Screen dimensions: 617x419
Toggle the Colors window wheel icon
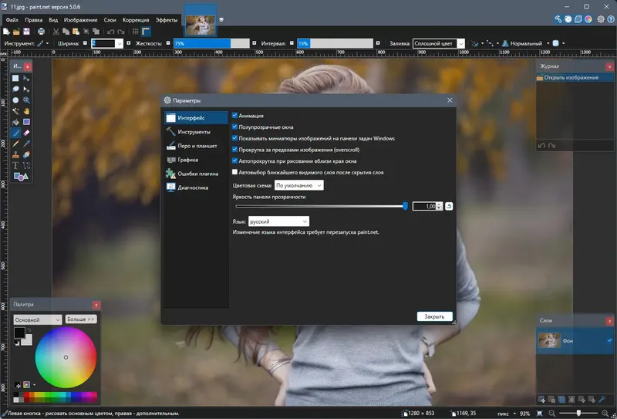[588, 19]
